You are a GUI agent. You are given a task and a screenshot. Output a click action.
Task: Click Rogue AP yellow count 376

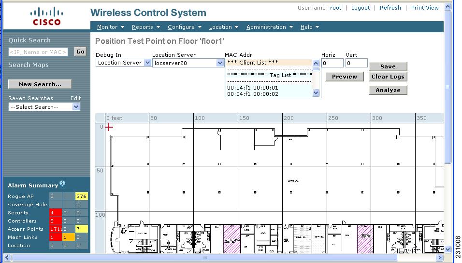[81, 197]
